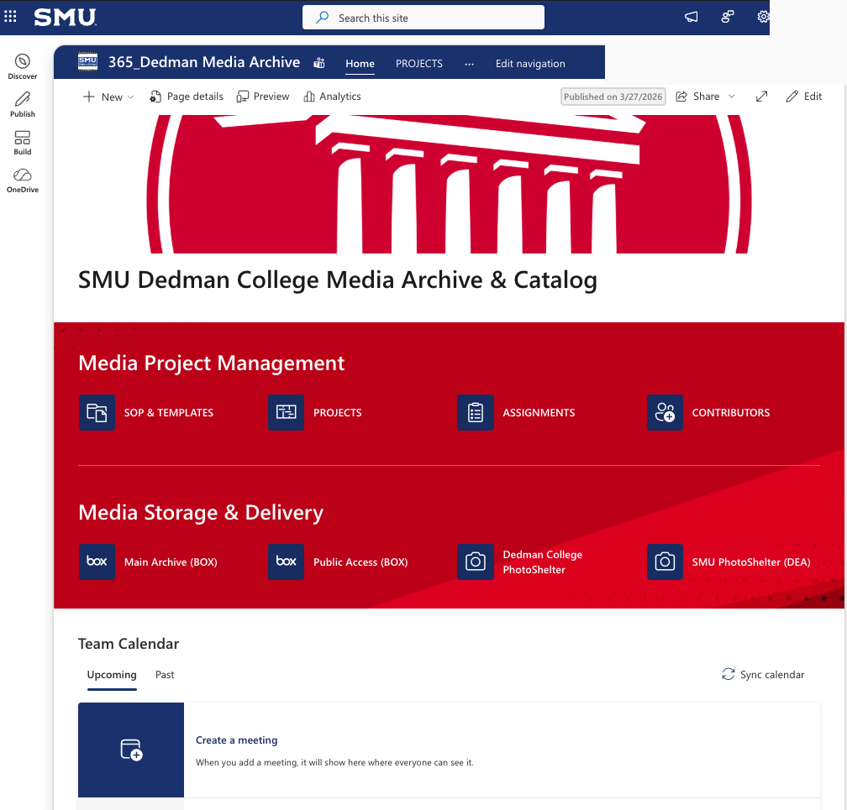Image resolution: width=847 pixels, height=810 pixels.
Task: Click the SMU Dedman College Media Archive & Catalog title
Action: pos(338,280)
